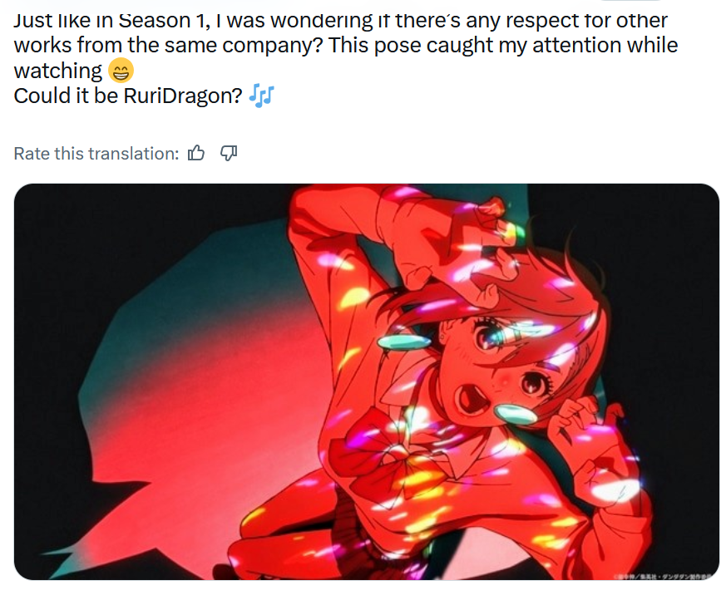Click the text 'works from the same company?'

pos(168,46)
